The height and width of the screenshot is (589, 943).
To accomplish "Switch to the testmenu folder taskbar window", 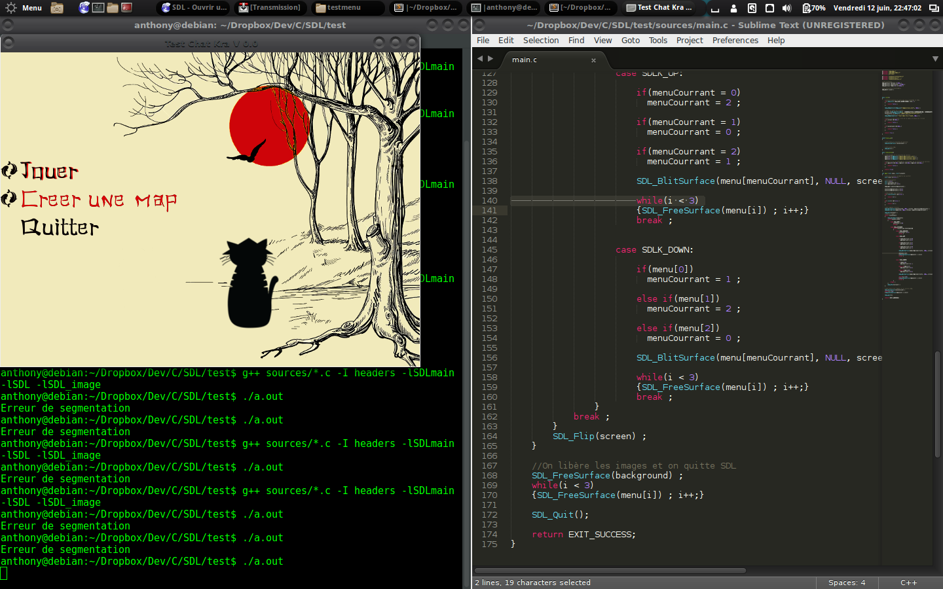I will [x=349, y=8].
